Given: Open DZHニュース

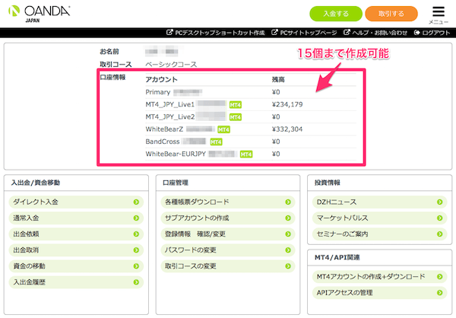Looking at the screenshot, I should (380, 202).
